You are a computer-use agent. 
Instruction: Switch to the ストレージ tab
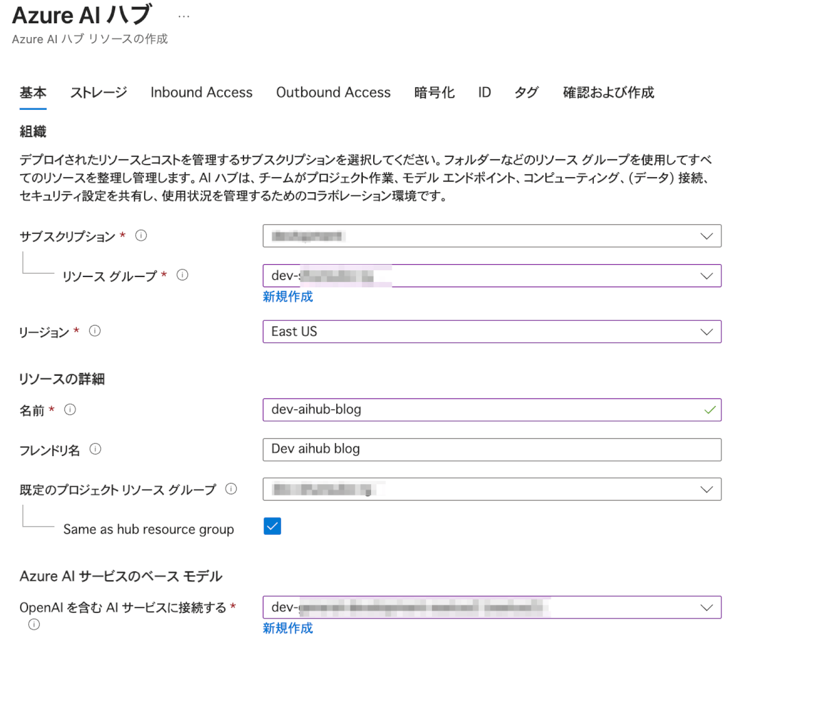point(99,93)
